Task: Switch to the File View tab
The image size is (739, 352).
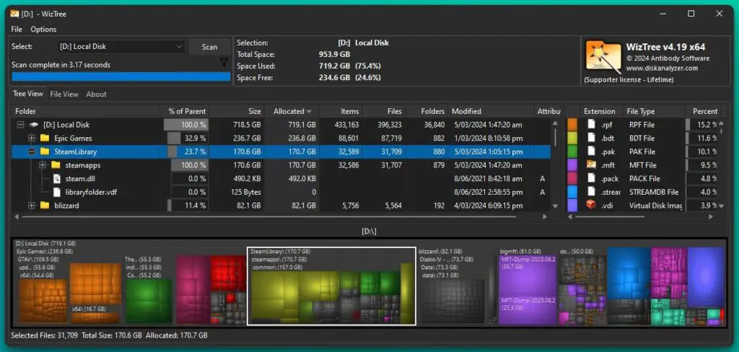Action: pyautogui.click(x=64, y=94)
